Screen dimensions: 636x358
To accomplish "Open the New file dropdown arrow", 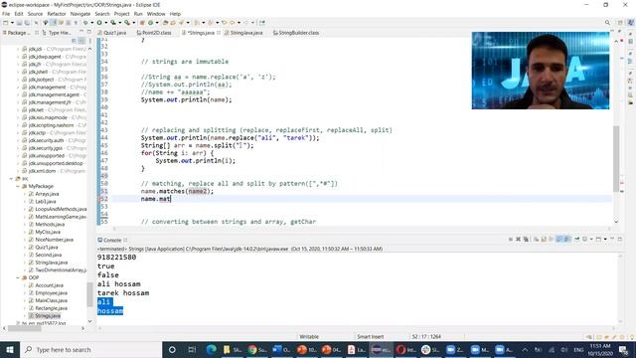I will tap(12, 23).
